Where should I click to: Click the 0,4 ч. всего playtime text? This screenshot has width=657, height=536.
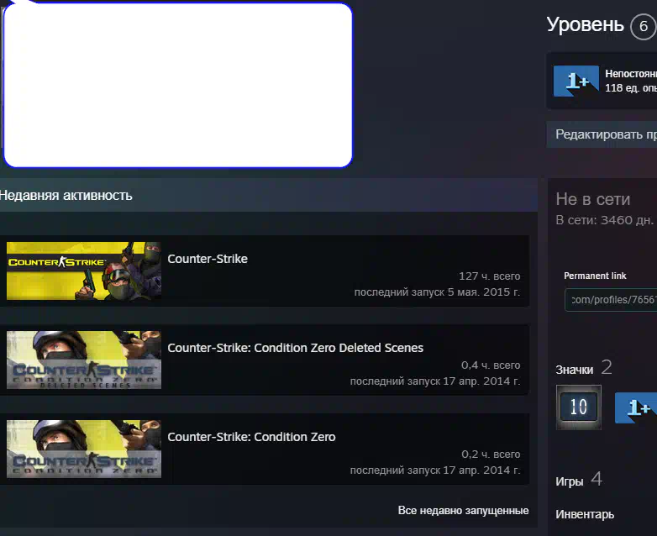[x=491, y=365]
